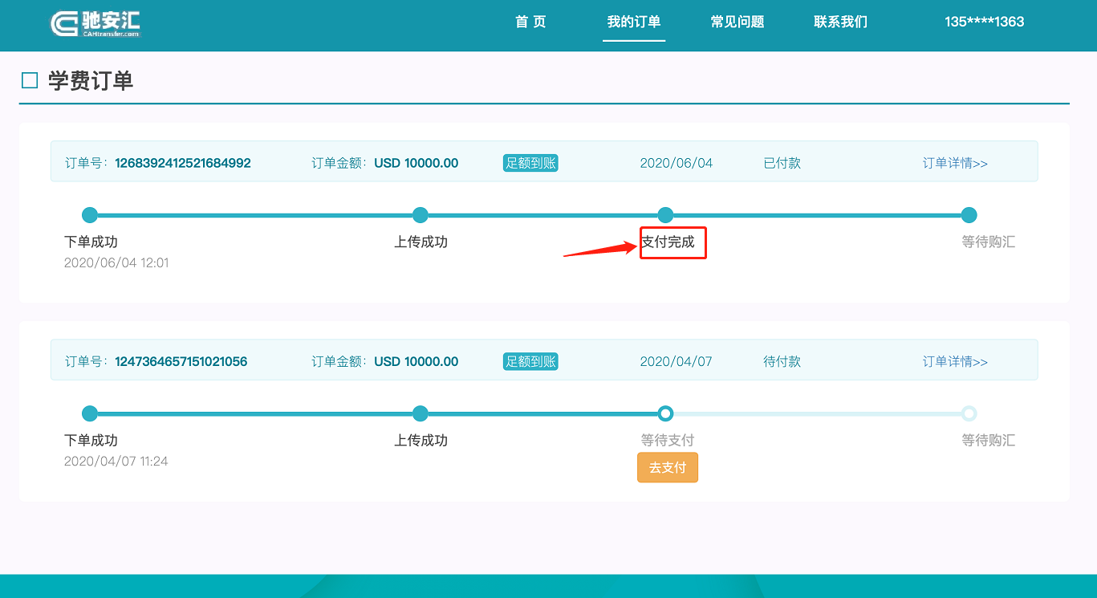
Task: Click the 支付完成 step dot on progress line
Action: coord(665,215)
